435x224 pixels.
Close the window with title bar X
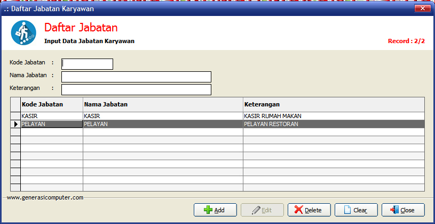pyautogui.click(x=422, y=9)
